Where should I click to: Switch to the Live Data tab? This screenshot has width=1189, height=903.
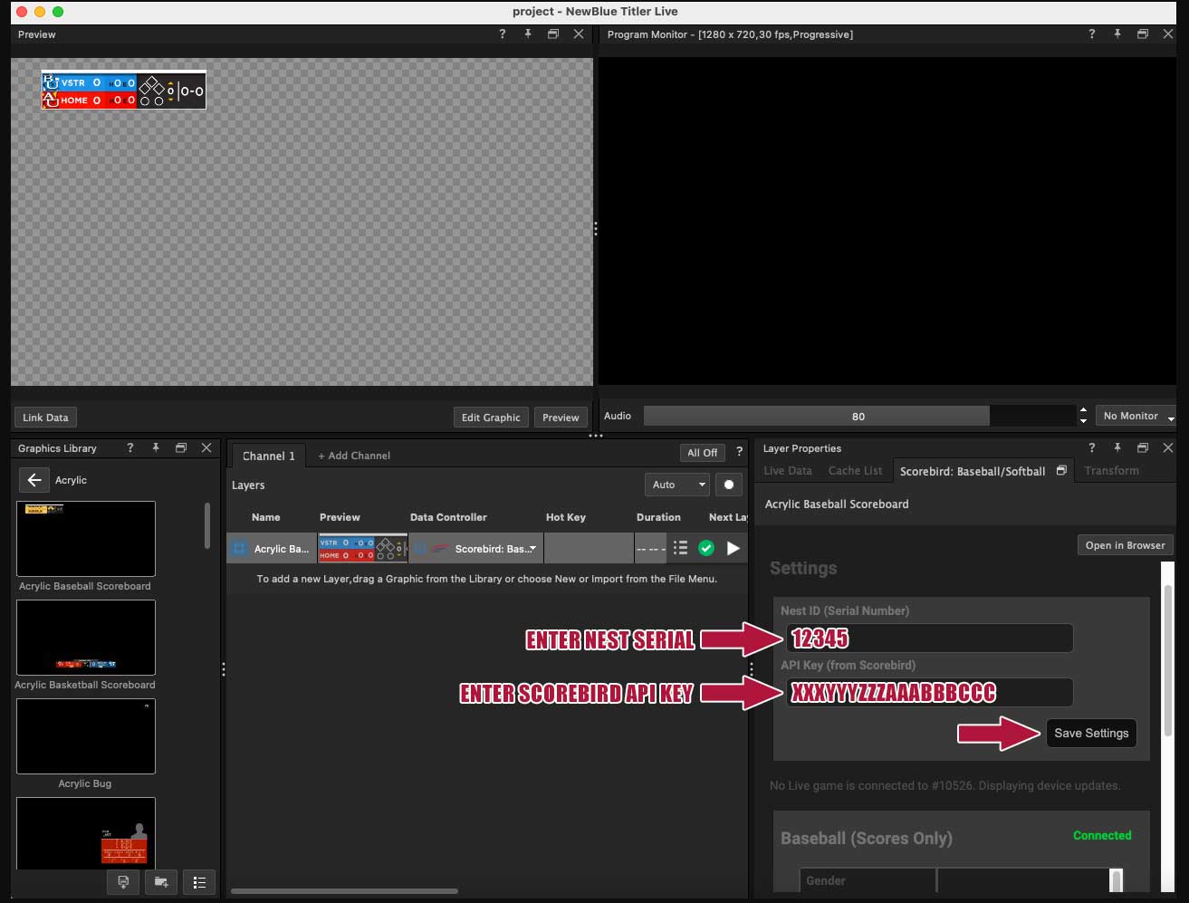[x=788, y=471]
